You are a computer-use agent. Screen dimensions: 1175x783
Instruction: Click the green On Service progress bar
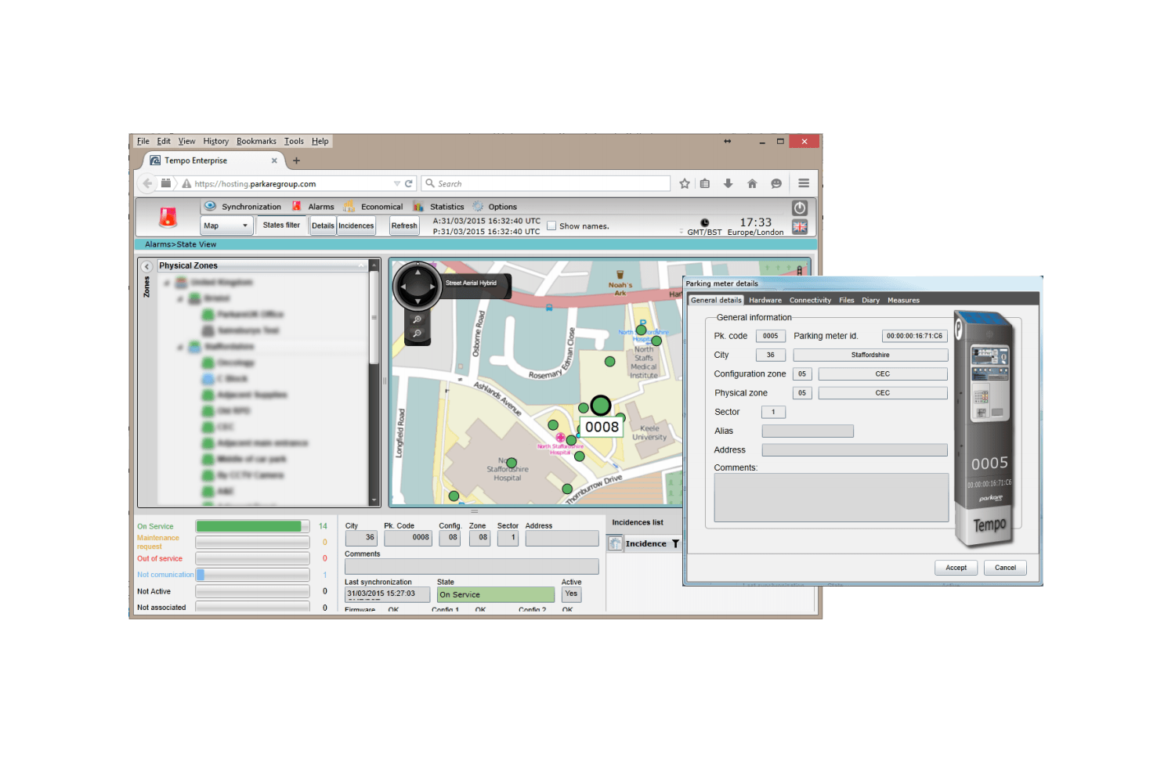(249, 526)
